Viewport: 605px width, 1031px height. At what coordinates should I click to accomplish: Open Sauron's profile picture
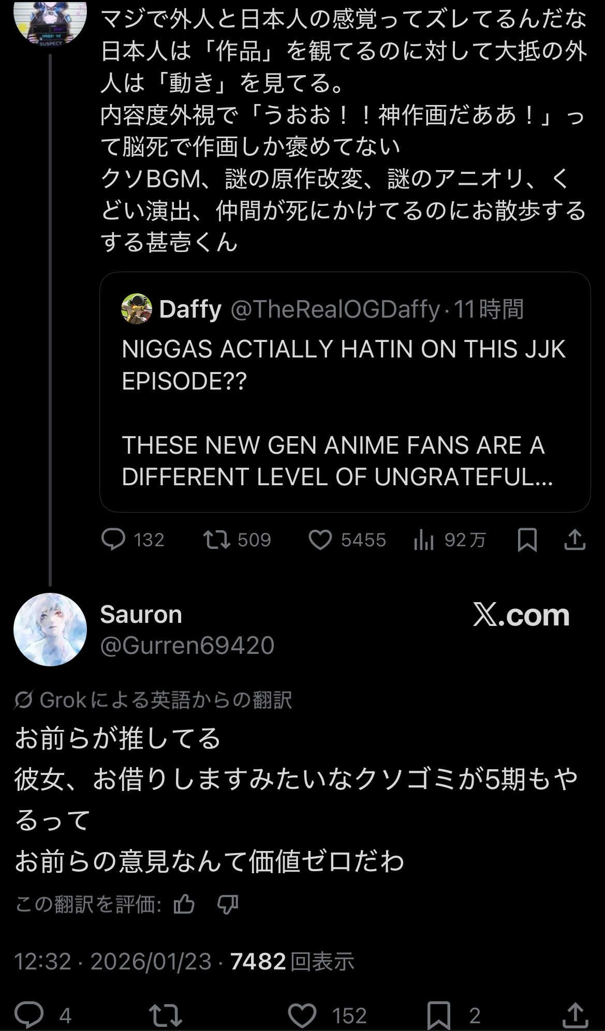[50, 629]
